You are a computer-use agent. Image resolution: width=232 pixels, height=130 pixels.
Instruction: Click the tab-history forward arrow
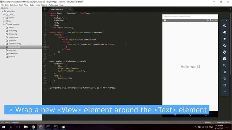pos(46,9)
